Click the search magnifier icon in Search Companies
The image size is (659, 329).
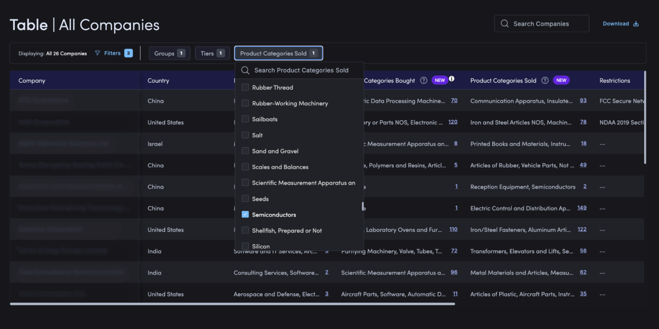tap(504, 24)
